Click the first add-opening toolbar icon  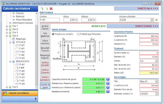(42, 8)
